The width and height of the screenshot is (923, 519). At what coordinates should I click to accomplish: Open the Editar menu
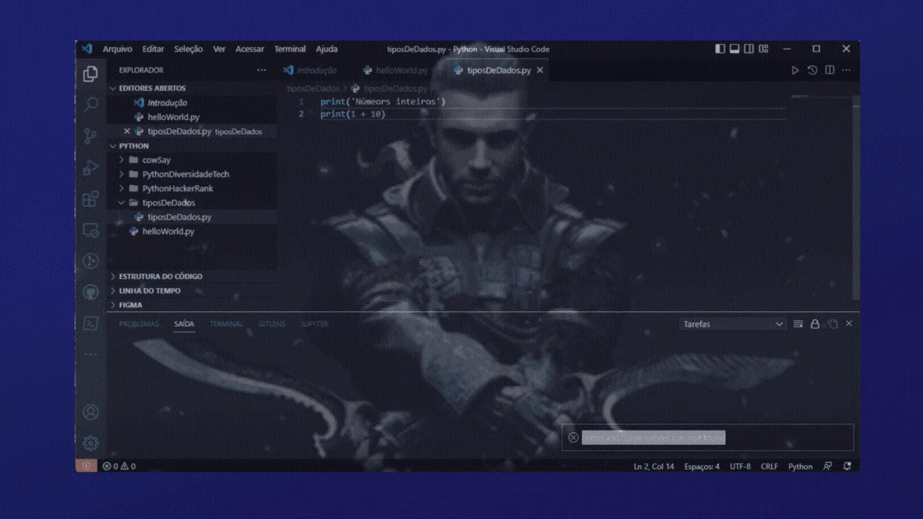(153, 49)
